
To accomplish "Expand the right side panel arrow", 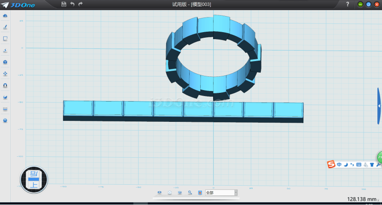I will 379,106.
